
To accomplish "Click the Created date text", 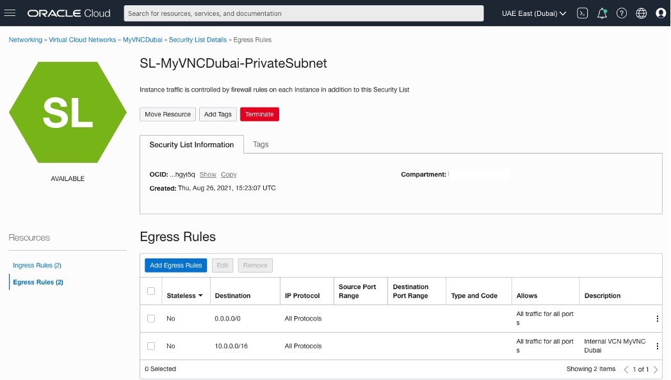I will pos(213,188).
